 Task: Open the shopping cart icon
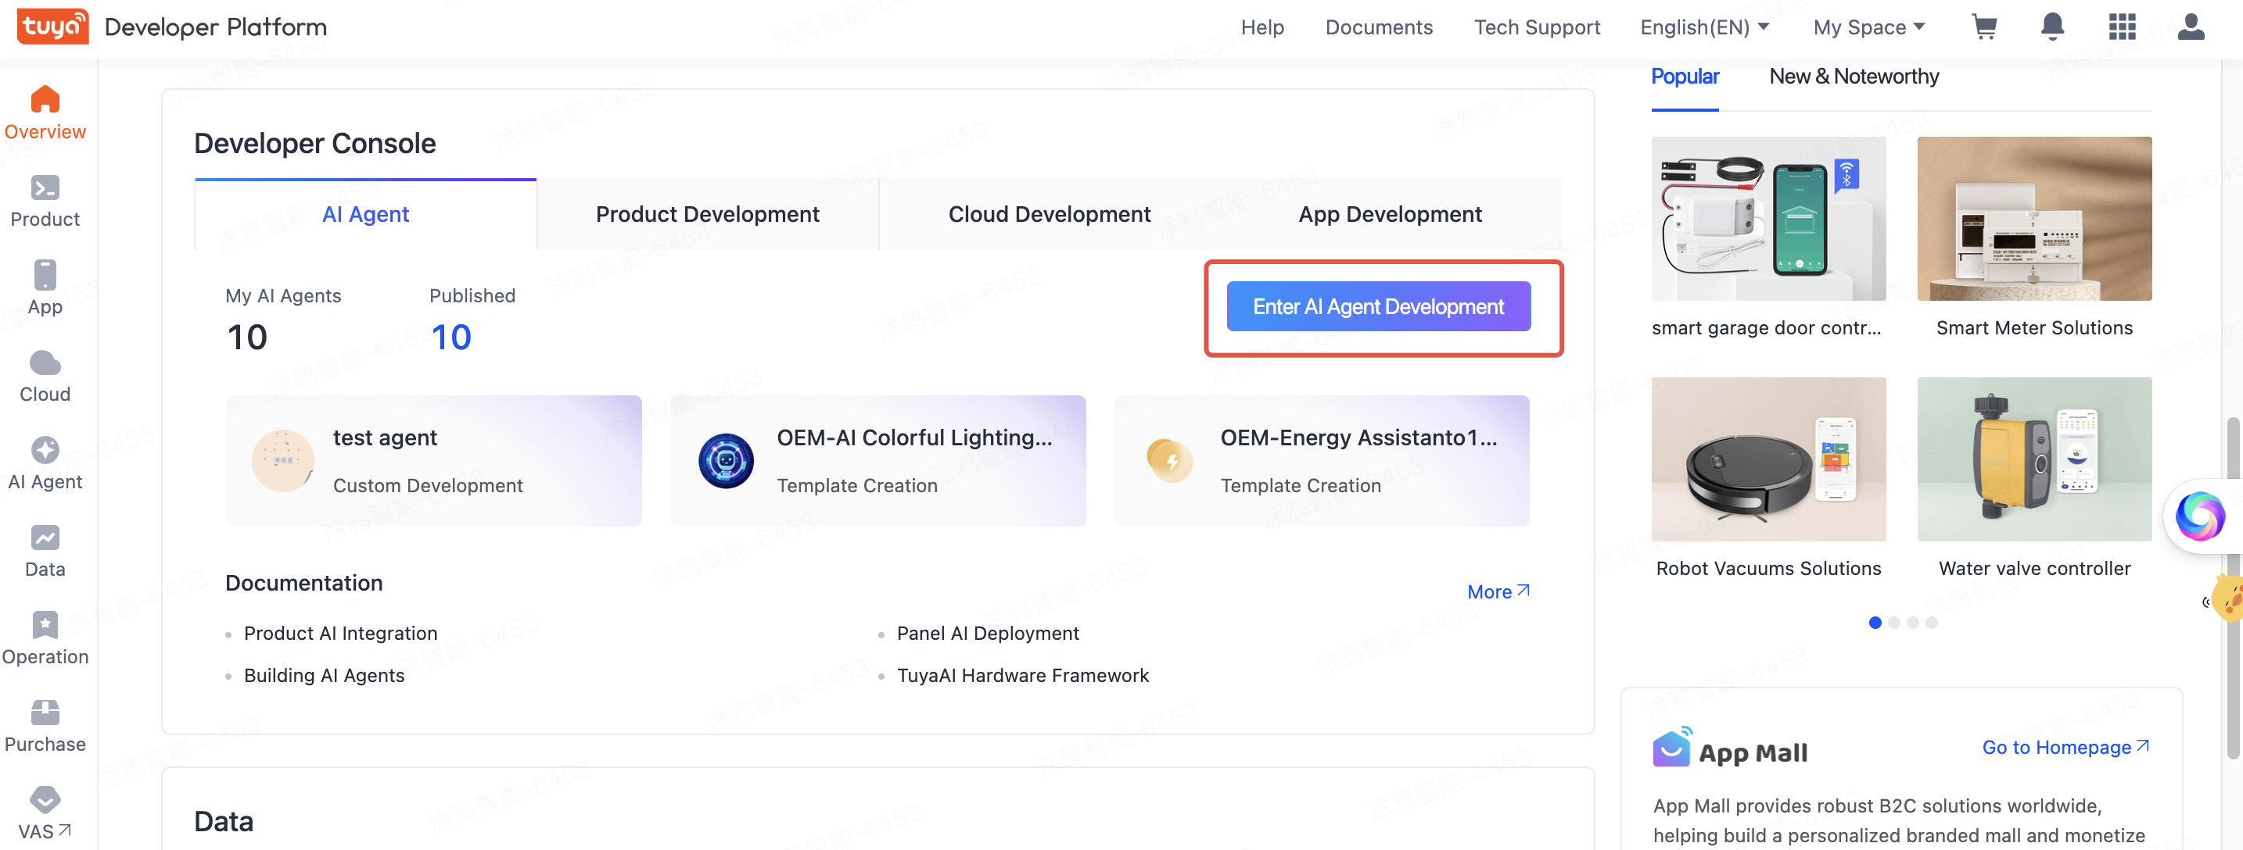click(1984, 27)
